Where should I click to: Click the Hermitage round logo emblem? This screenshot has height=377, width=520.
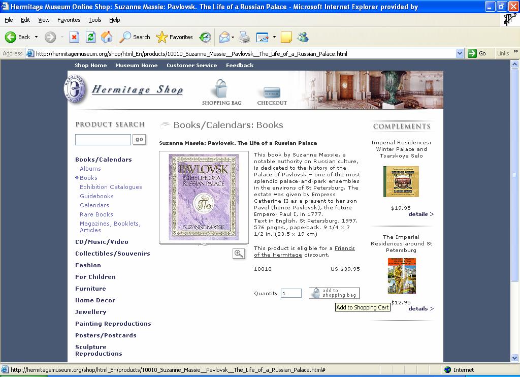pos(75,88)
